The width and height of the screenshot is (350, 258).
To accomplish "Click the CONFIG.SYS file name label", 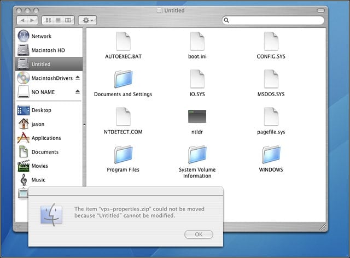I will click(x=271, y=56).
